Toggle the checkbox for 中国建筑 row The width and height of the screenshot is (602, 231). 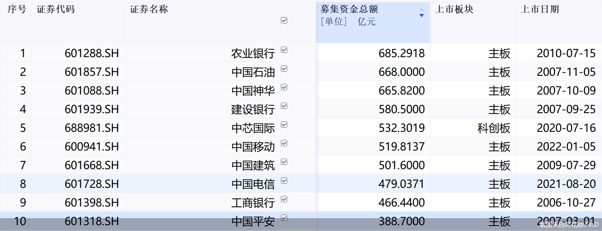click(284, 162)
